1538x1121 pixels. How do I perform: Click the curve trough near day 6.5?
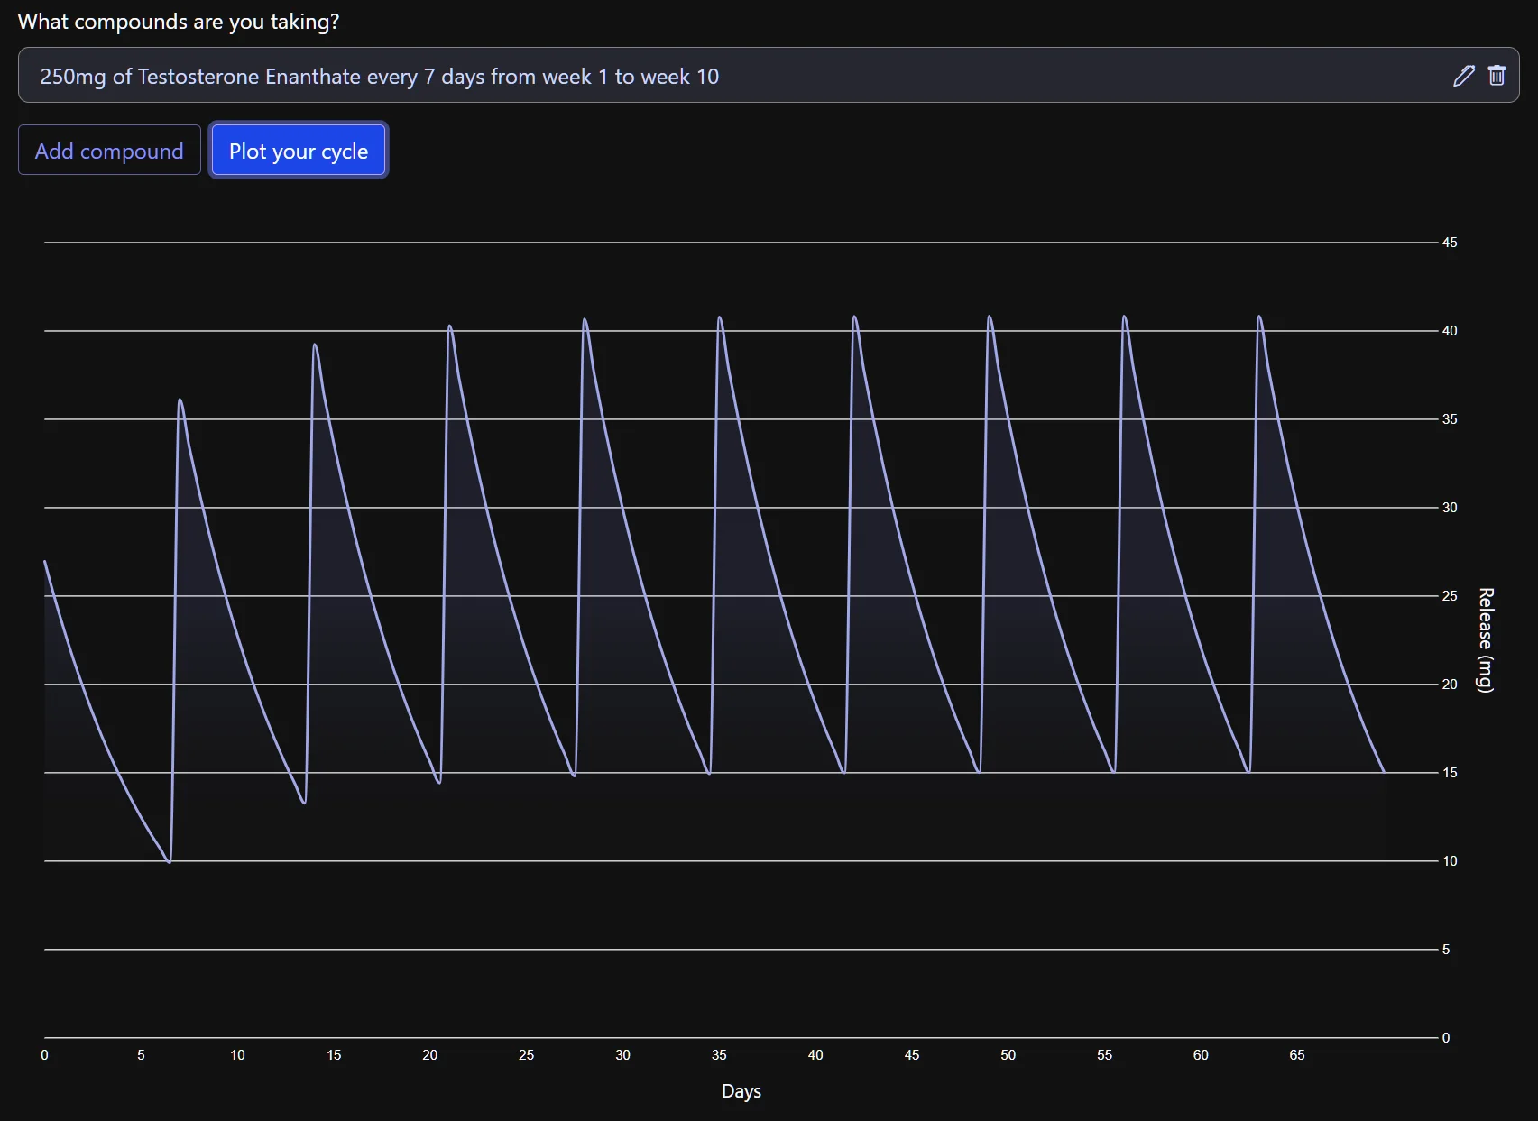tap(170, 862)
